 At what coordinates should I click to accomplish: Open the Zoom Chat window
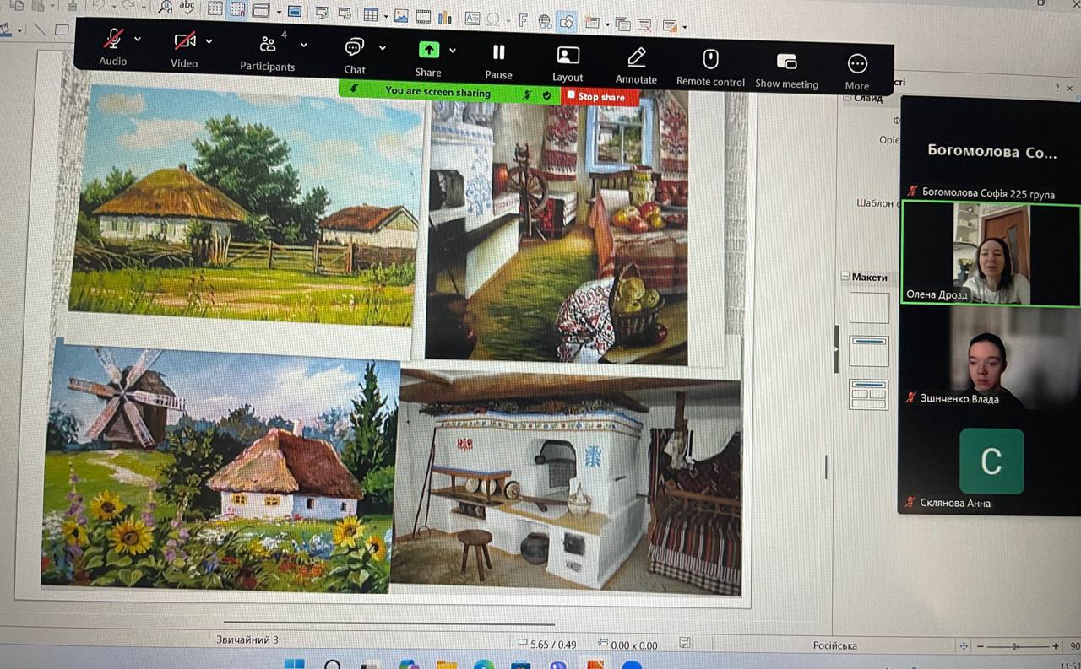pos(355,47)
